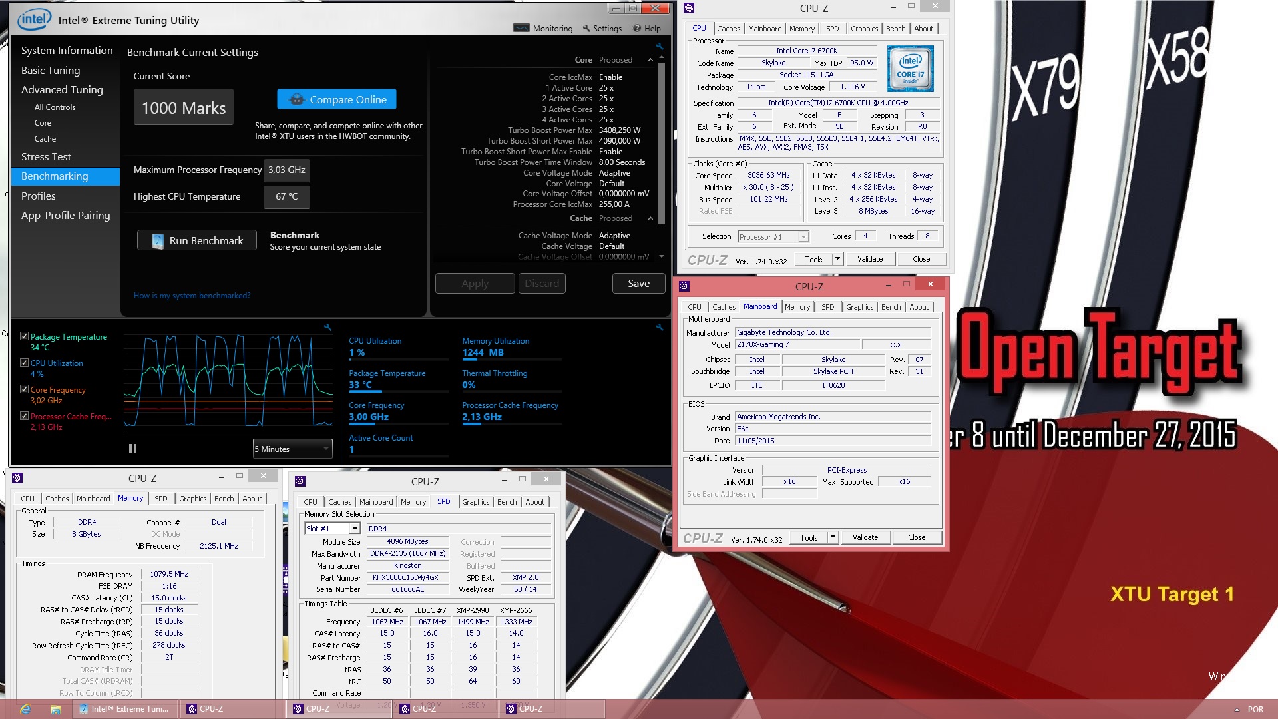
Task: Click the Core Voltage Mode 'Adaptive' value
Action: (x=614, y=172)
